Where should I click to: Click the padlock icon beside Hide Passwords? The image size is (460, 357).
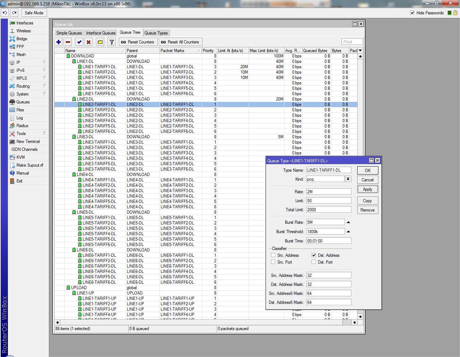pos(455,13)
